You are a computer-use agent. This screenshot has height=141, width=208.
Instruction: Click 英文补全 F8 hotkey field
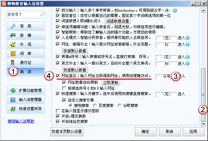167,64
